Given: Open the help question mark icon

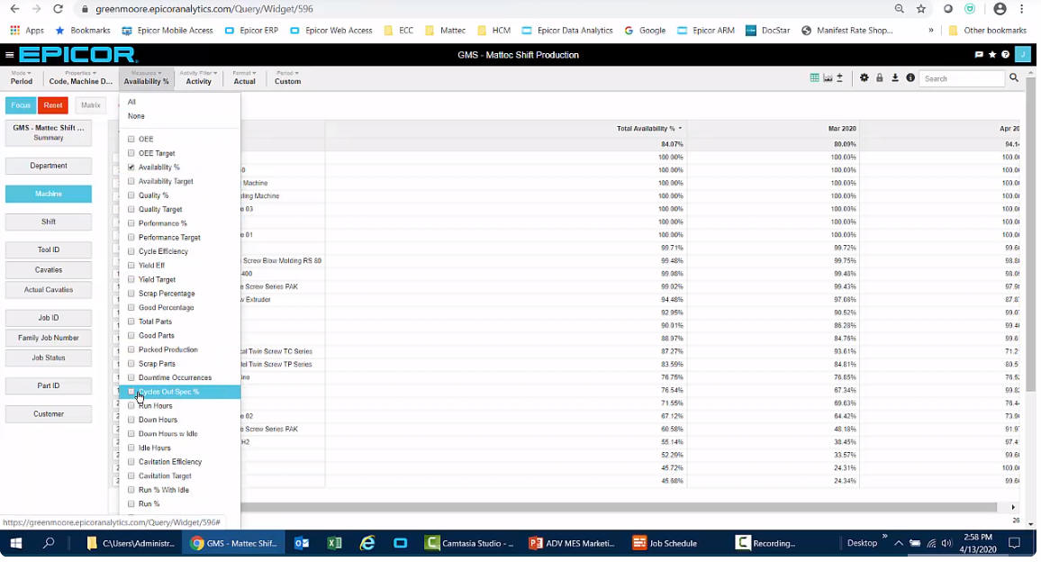Looking at the screenshot, I should [1005, 54].
